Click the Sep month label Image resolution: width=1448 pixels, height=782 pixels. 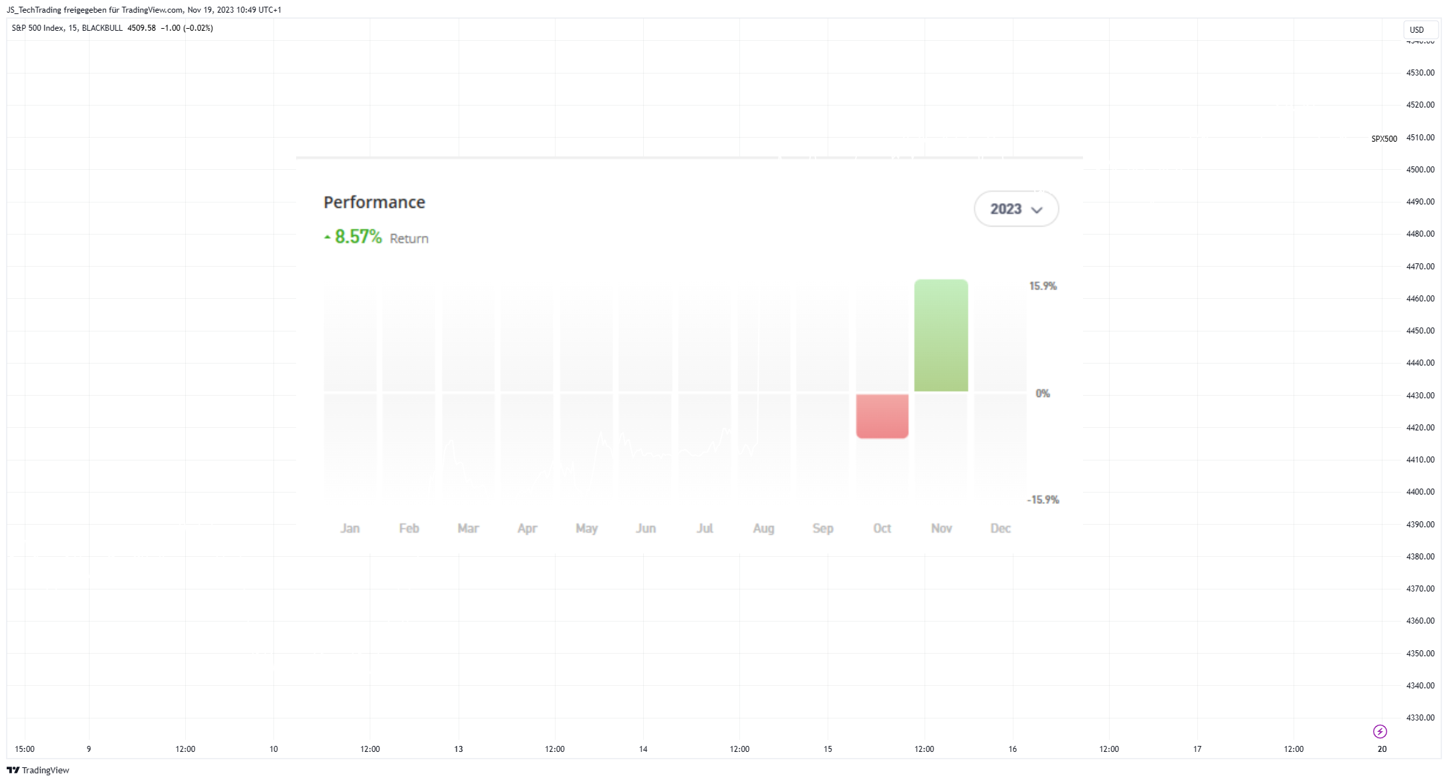tap(823, 528)
